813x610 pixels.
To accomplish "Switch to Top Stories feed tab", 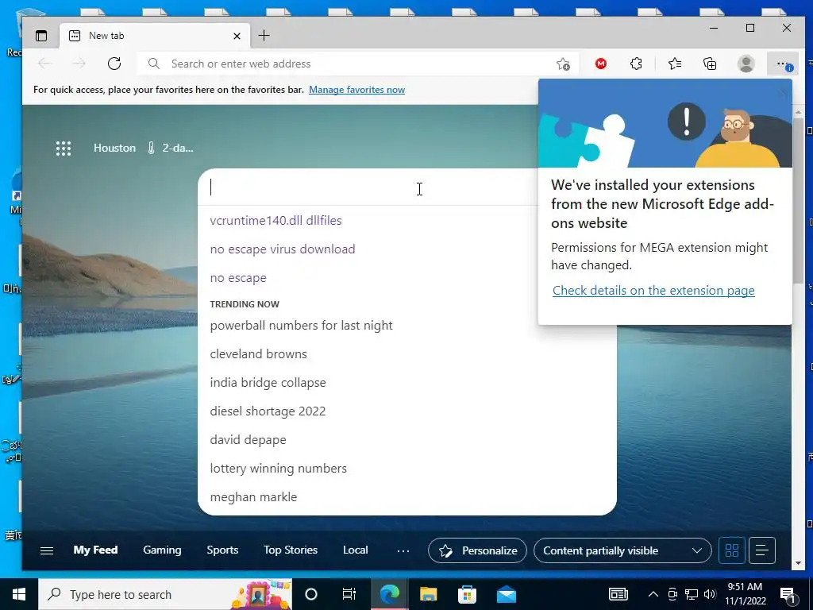I will (291, 550).
